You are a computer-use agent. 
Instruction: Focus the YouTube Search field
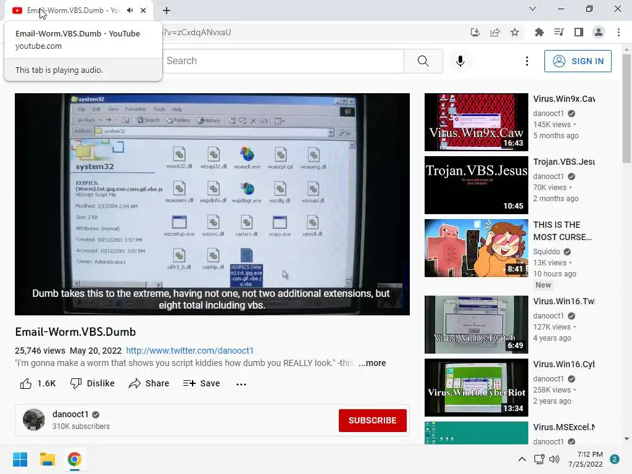point(284,61)
